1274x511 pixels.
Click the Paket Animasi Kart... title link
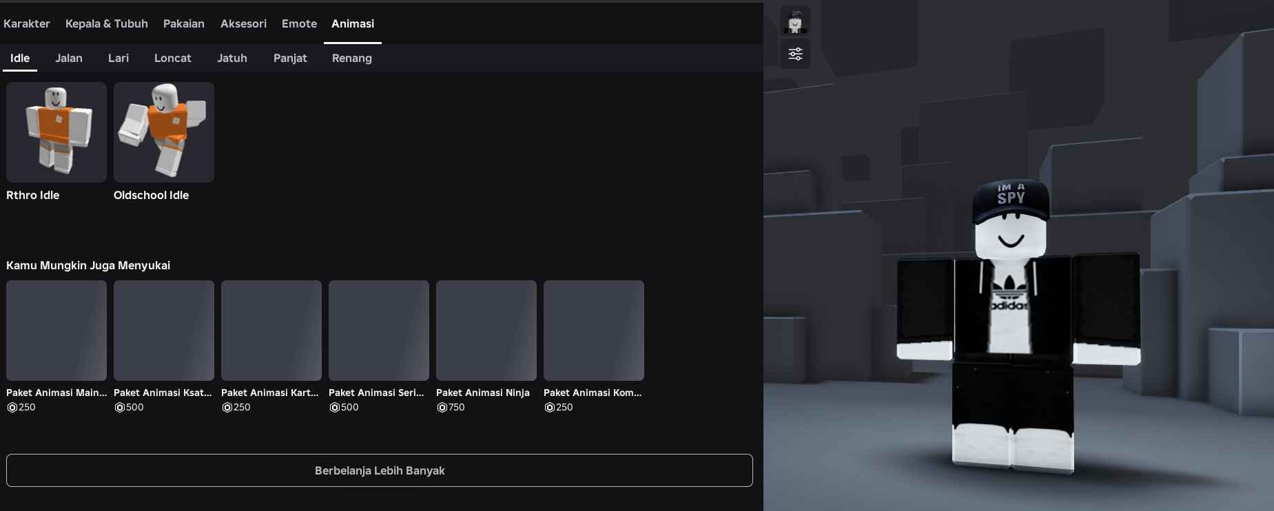(270, 393)
